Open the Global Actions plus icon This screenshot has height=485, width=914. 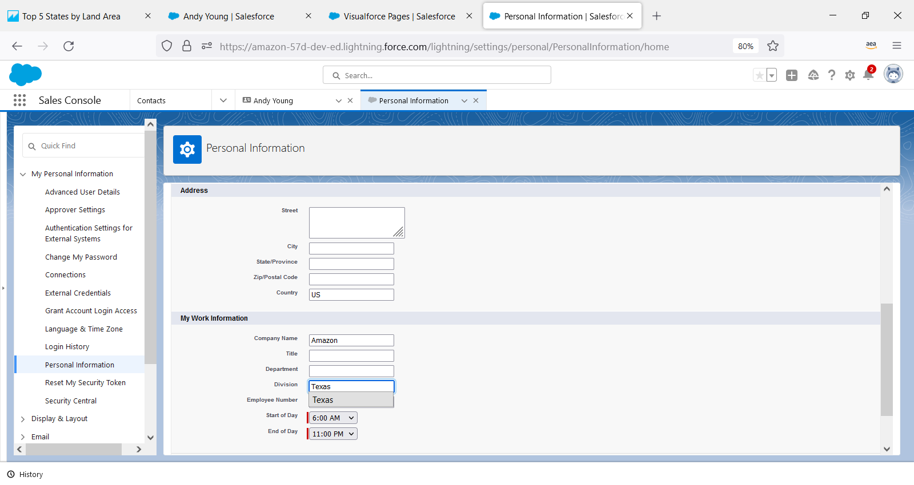[x=792, y=75]
